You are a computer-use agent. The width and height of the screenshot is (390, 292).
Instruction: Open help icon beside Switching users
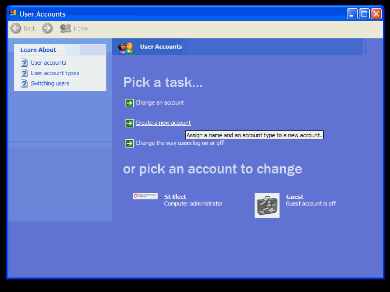[x=24, y=83]
